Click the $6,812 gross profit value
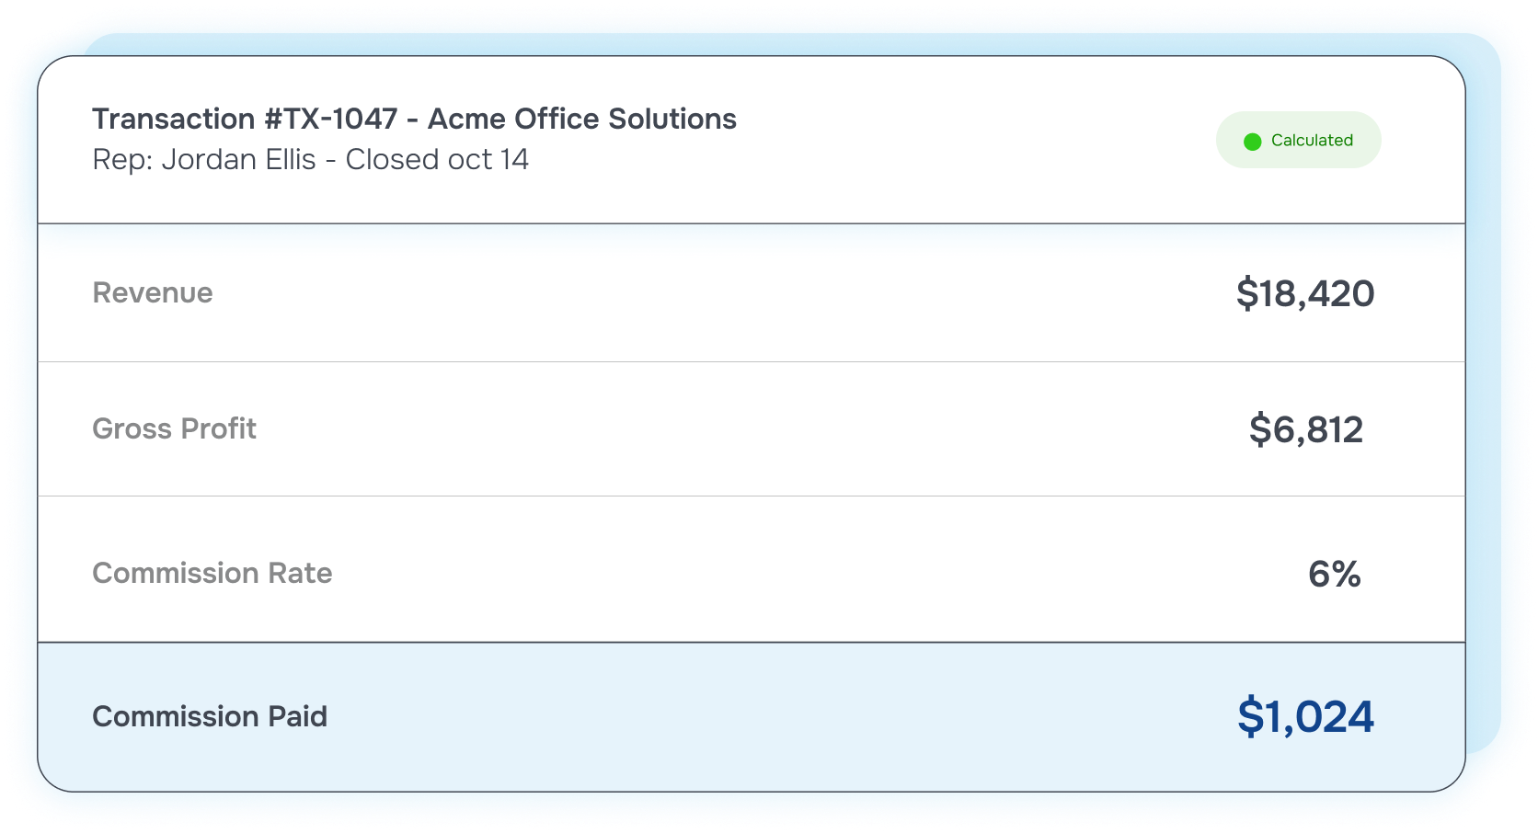This screenshot has width=1538, height=833. 1306,429
